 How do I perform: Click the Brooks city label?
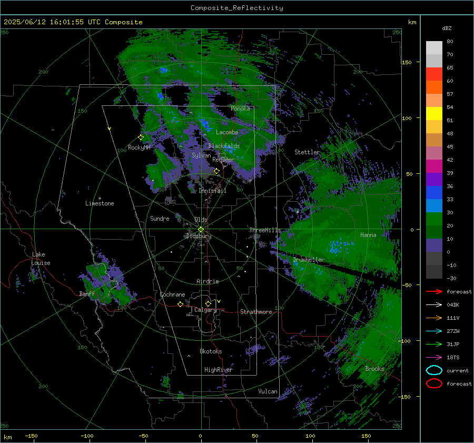tap(374, 369)
